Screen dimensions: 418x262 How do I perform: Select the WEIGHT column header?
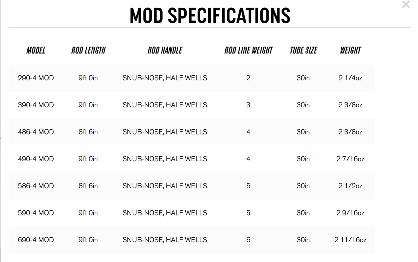(x=350, y=50)
